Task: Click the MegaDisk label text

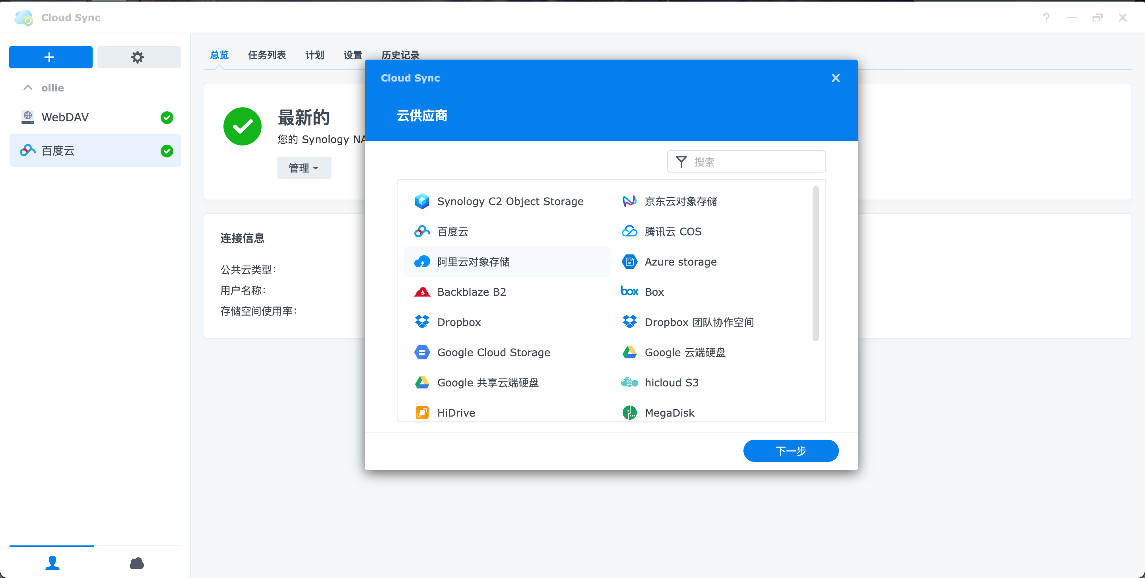Action: click(670, 413)
